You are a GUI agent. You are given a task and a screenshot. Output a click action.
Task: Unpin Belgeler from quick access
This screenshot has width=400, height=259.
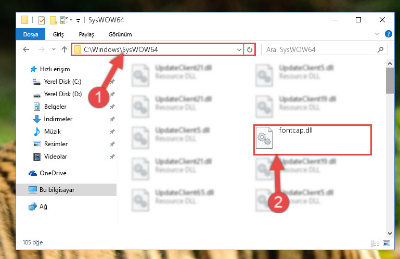[x=112, y=107]
